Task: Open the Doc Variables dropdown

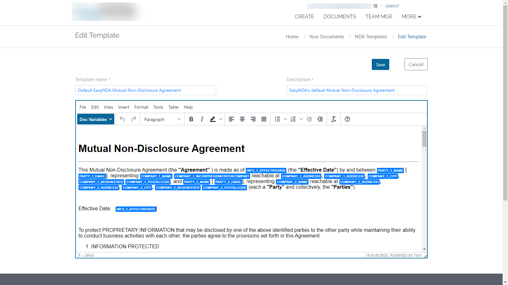Action: [95, 119]
